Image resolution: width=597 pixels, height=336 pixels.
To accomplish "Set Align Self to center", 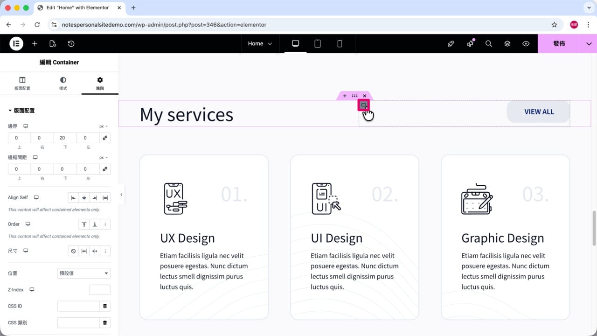I will [84, 198].
